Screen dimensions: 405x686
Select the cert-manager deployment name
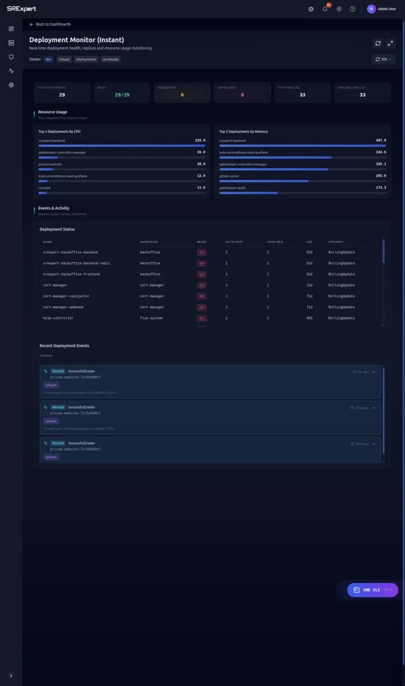click(x=55, y=285)
